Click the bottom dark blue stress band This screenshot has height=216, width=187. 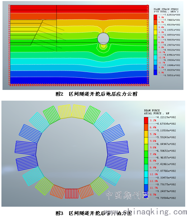click(79, 81)
